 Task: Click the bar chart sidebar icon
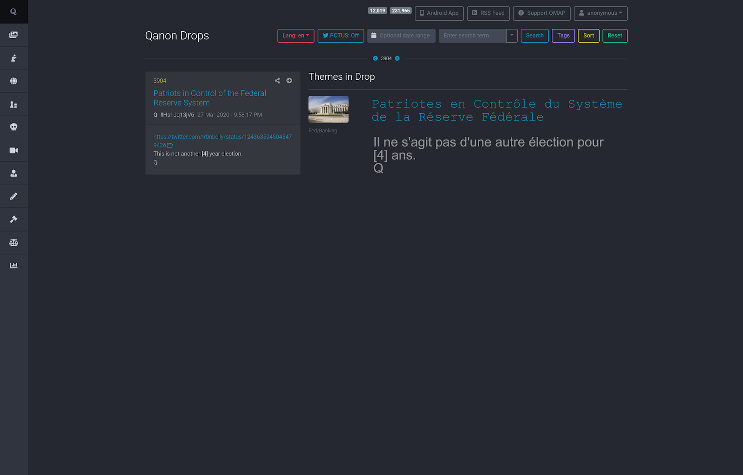(13, 265)
